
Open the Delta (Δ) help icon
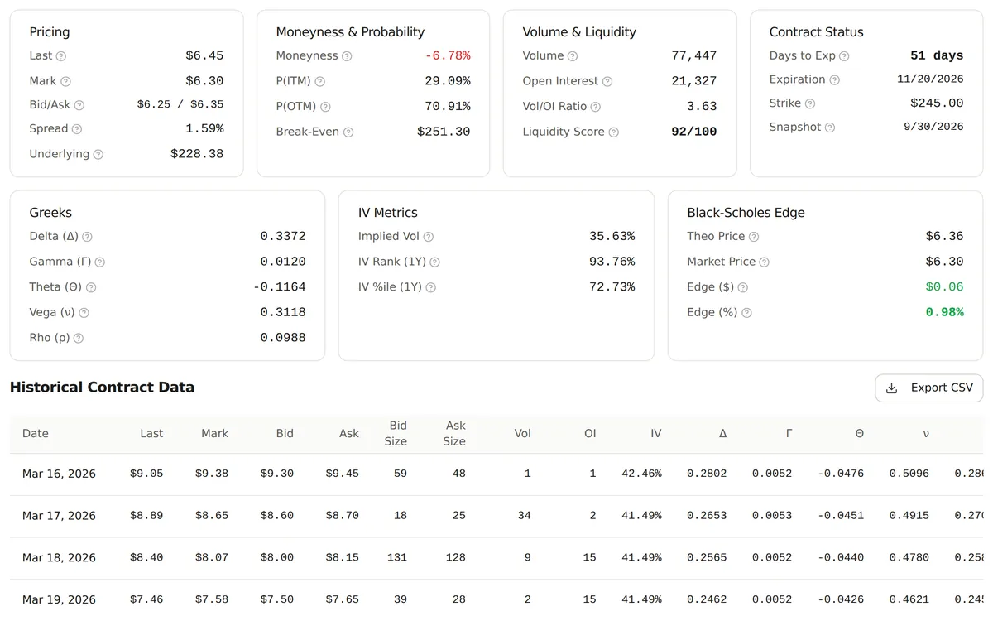pyautogui.click(x=87, y=237)
